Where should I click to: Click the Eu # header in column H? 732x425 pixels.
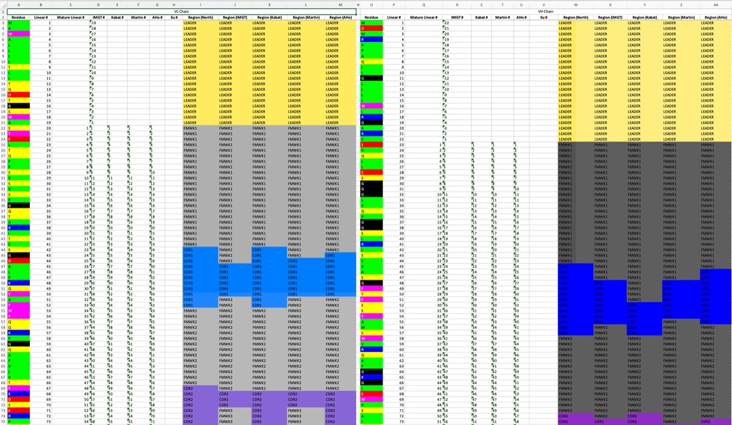click(174, 18)
